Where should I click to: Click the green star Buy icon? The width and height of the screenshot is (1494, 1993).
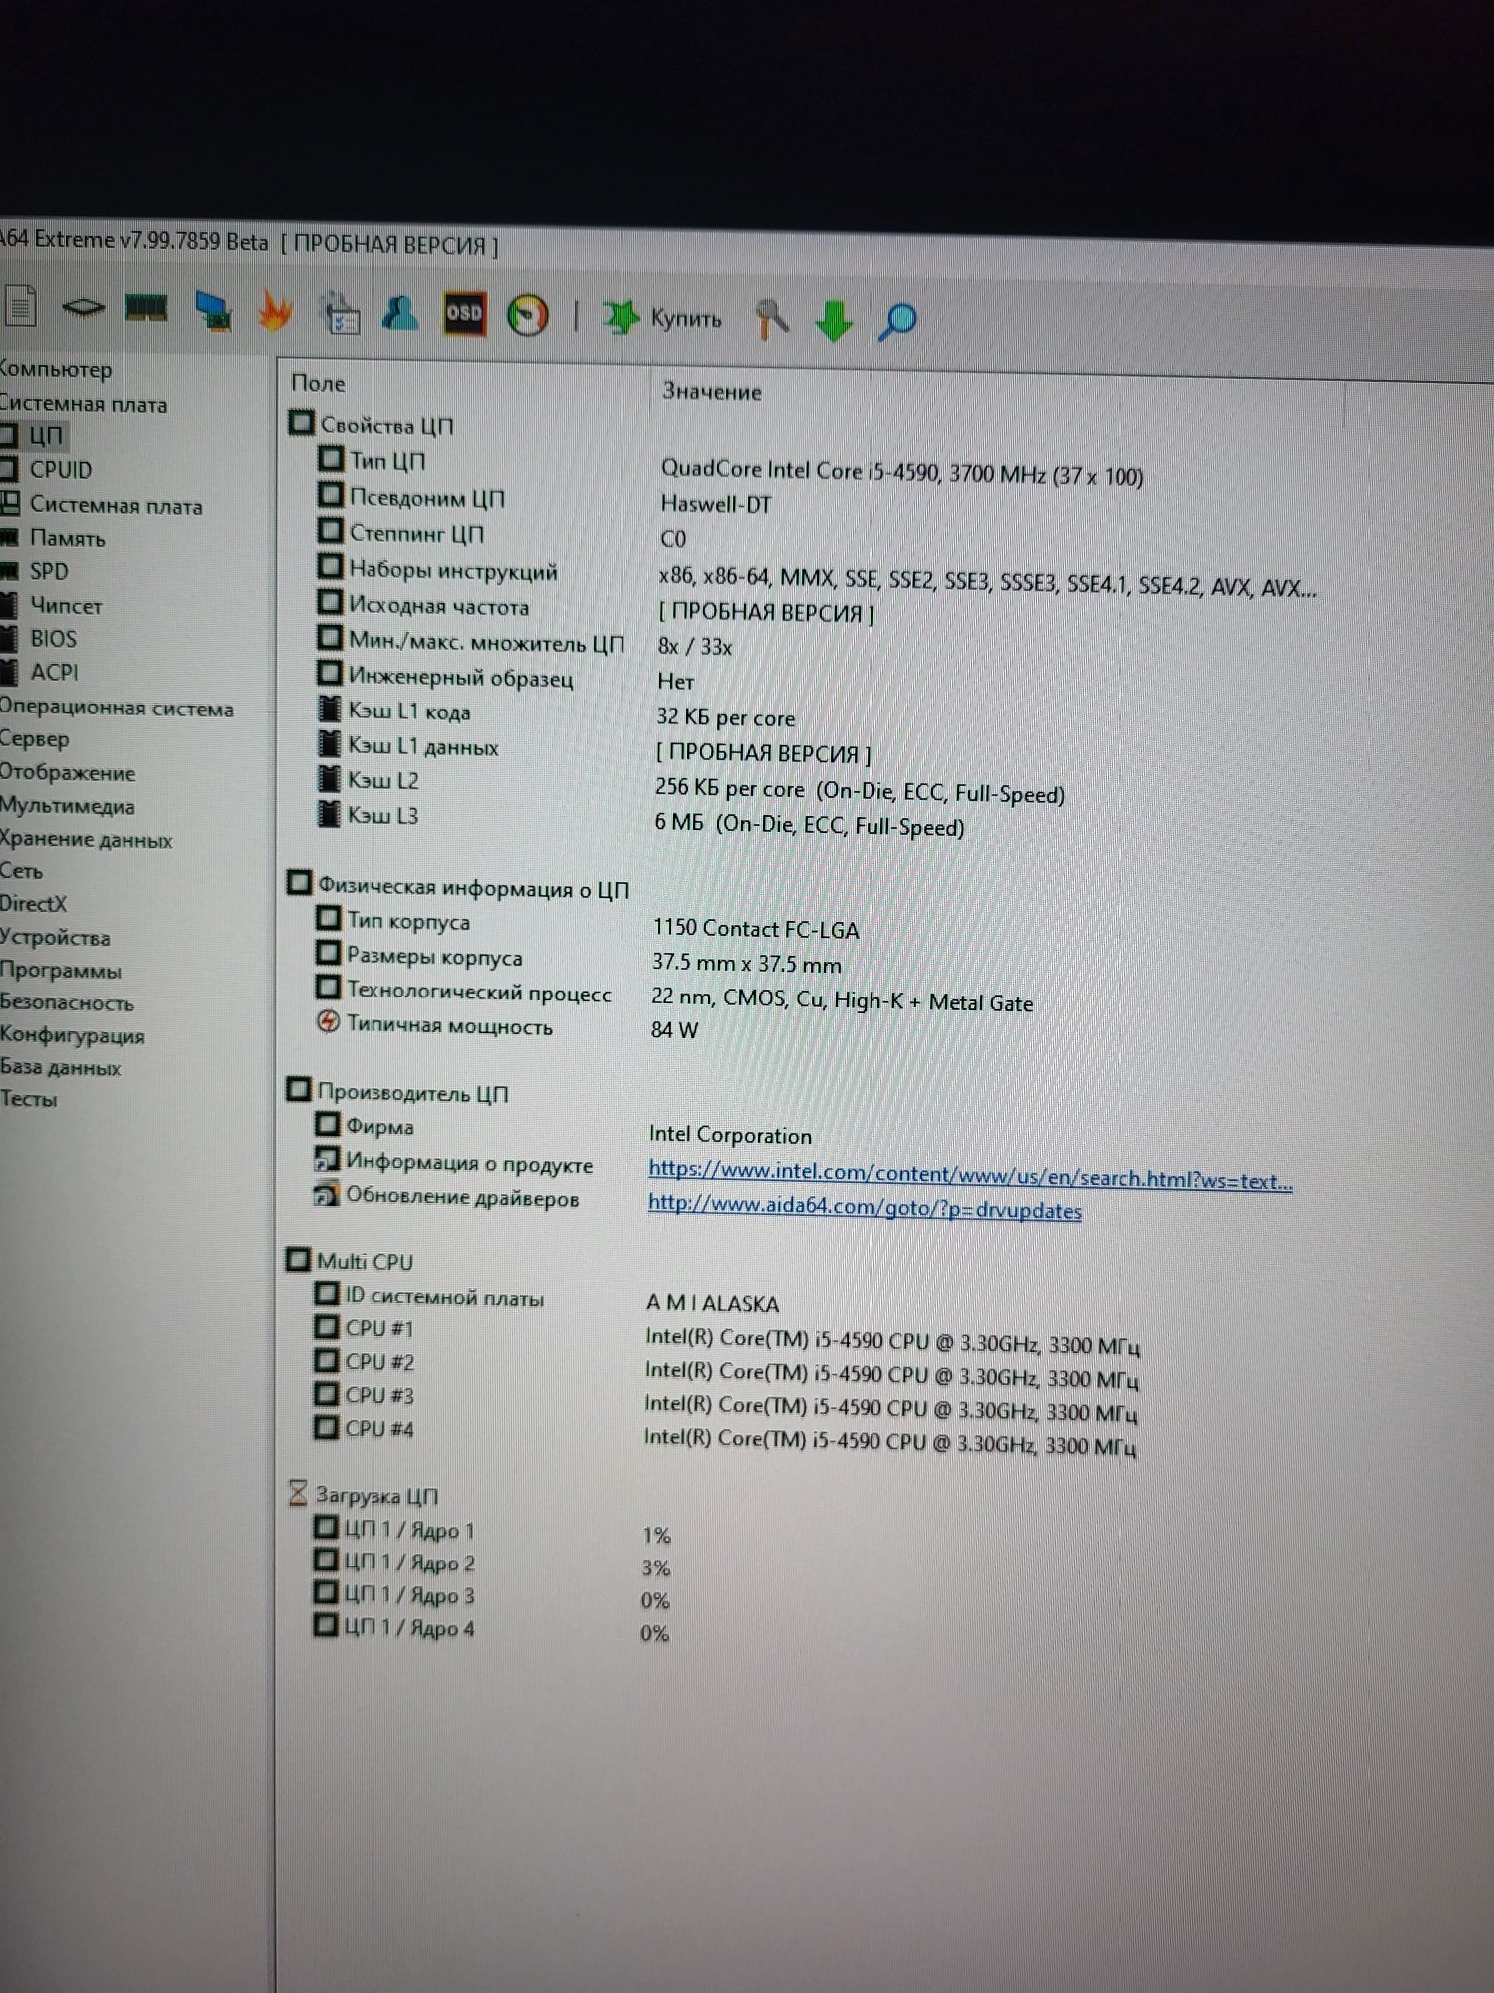click(x=621, y=318)
